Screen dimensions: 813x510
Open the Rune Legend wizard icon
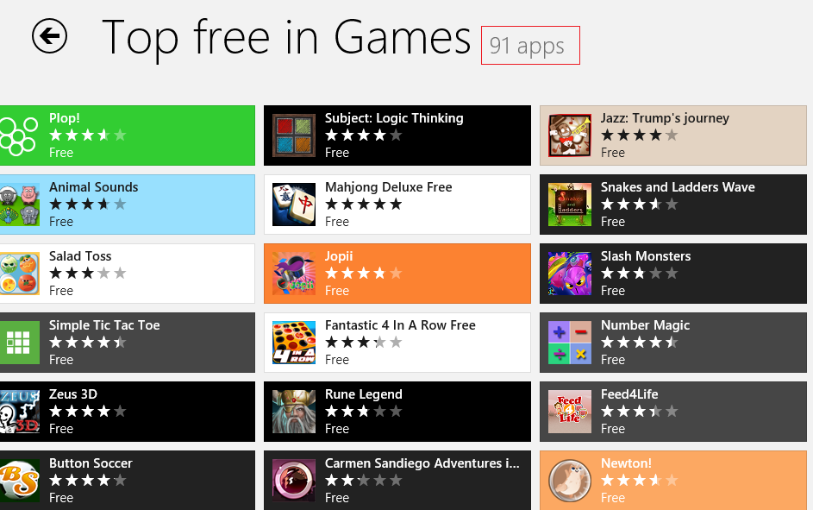point(294,412)
